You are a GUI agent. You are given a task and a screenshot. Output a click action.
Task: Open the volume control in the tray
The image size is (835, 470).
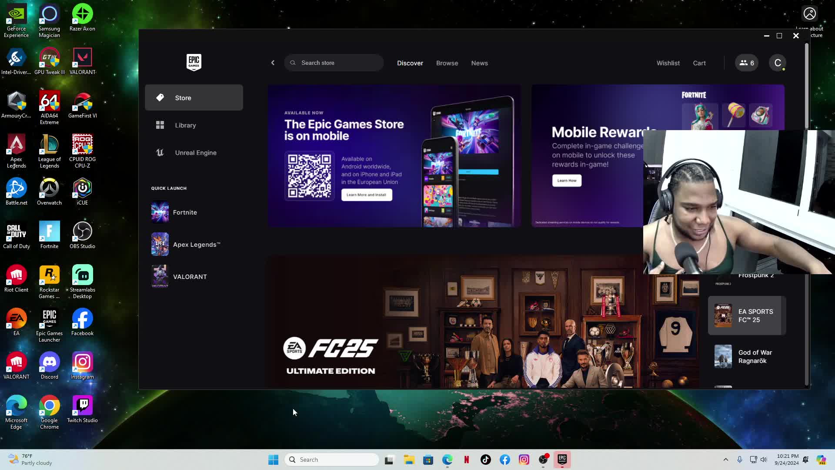click(x=764, y=460)
